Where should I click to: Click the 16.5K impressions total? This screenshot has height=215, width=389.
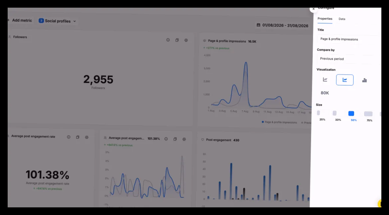click(252, 42)
